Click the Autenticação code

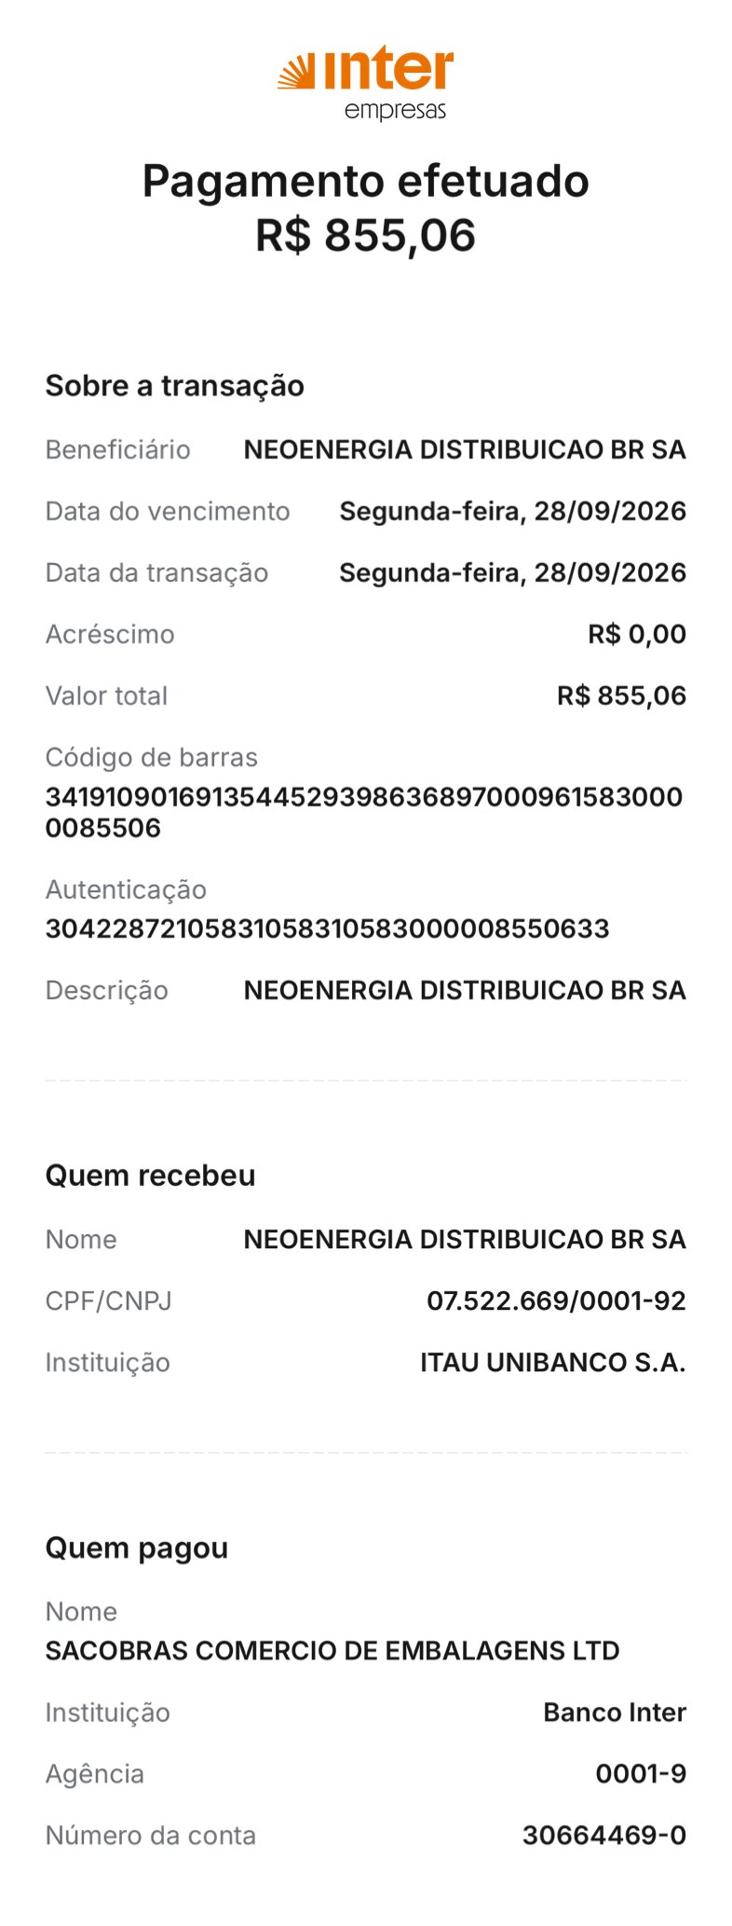tap(328, 929)
